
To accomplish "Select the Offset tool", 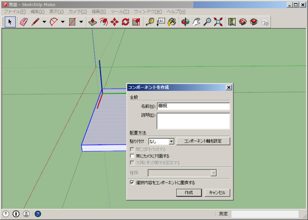I will (x=104, y=22).
